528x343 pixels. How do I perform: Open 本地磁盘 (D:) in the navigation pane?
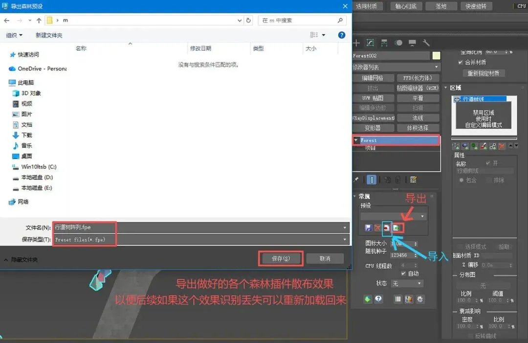(x=33, y=177)
